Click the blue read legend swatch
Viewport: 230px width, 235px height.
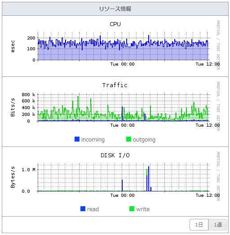(x=83, y=209)
